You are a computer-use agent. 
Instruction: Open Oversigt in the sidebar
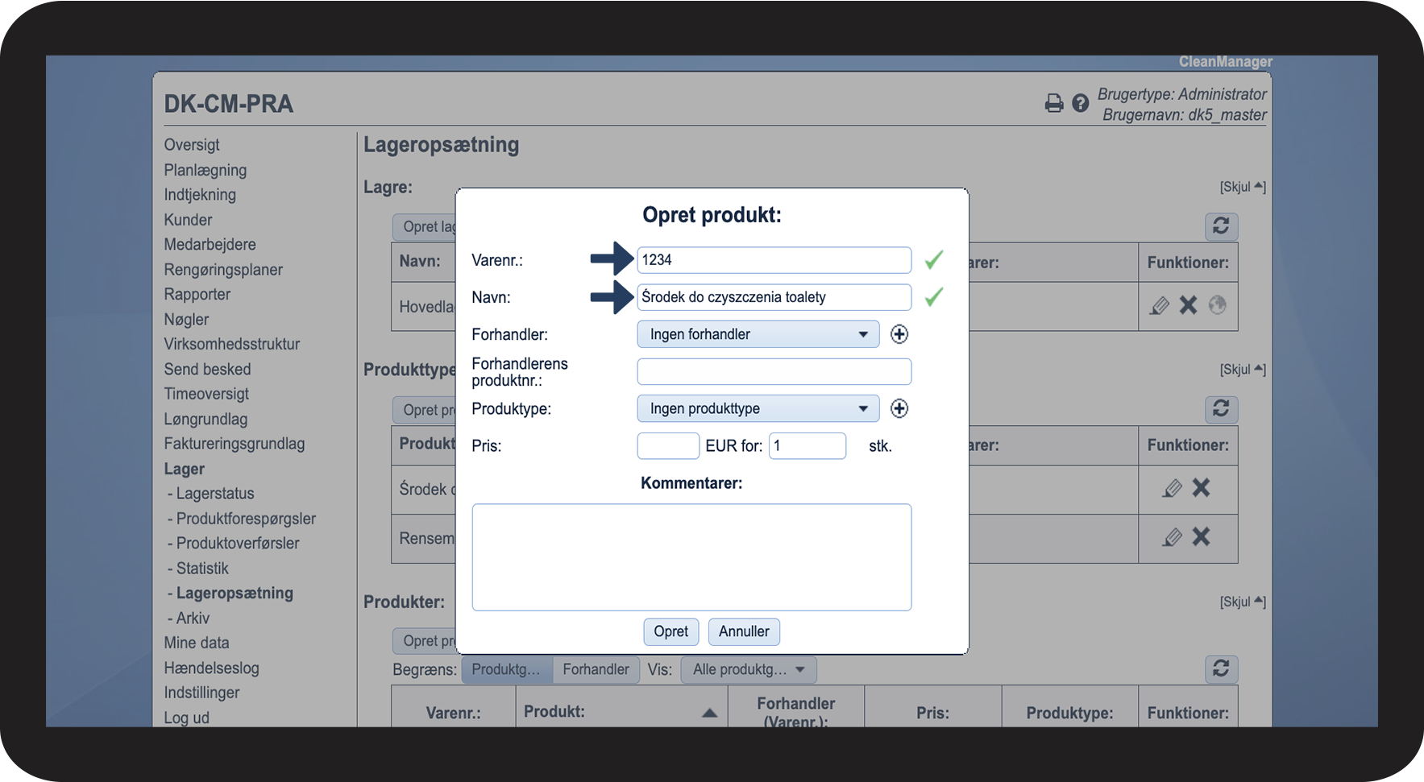click(x=192, y=145)
